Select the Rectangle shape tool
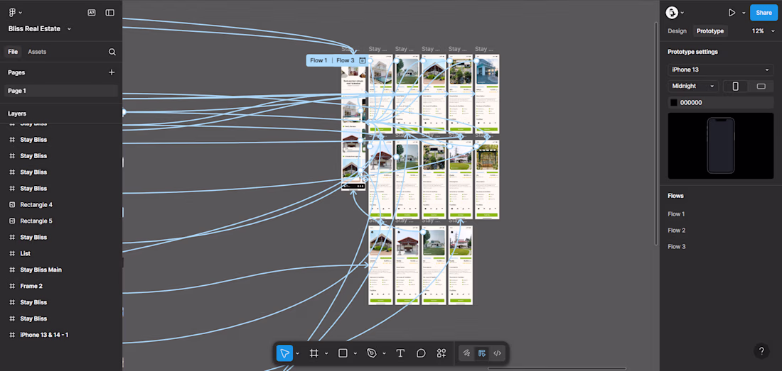 coord(343,353)
